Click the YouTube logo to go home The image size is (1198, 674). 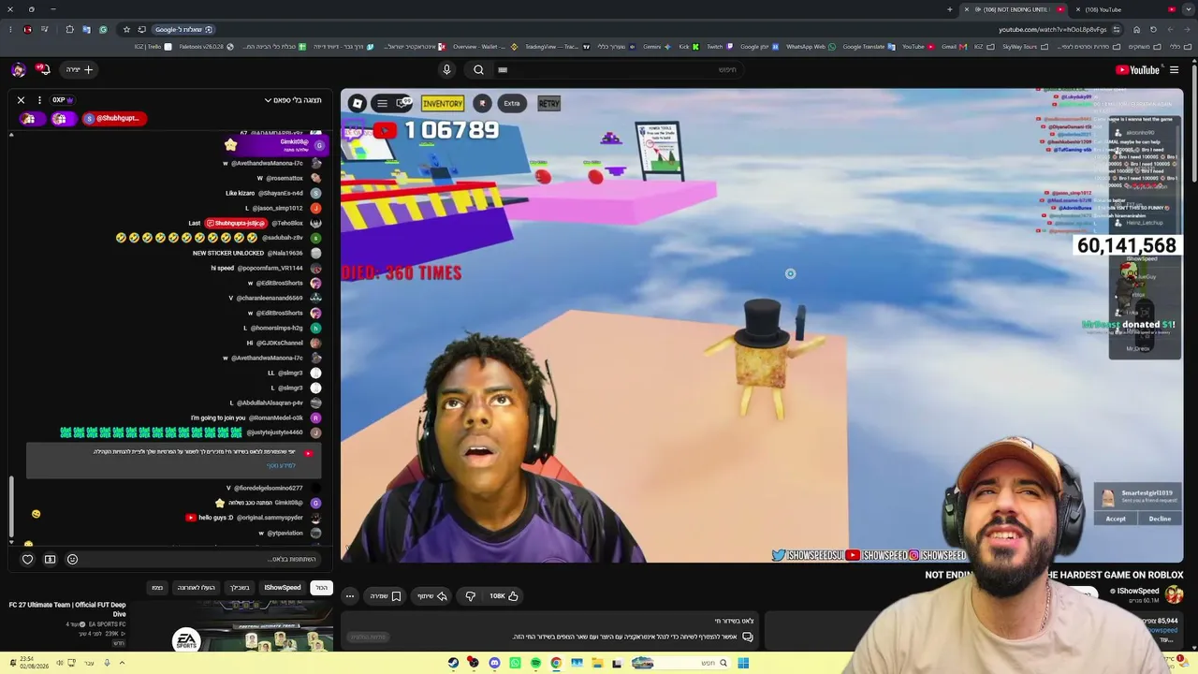pos(1137,69)
